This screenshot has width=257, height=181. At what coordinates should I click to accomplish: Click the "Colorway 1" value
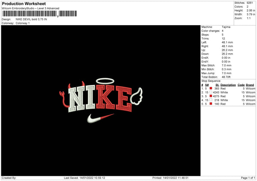tap(23, 23)
